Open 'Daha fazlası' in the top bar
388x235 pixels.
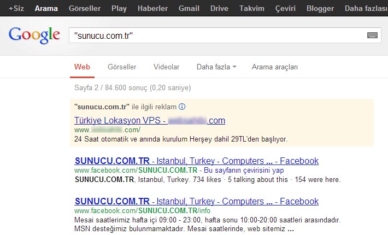(366, 8)
